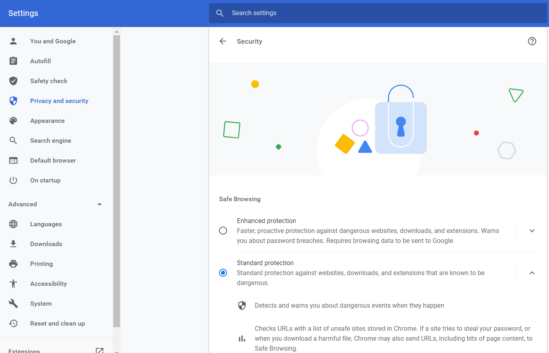Open Privacy and security settings
The image size is (549, 353).
point(59,101)
